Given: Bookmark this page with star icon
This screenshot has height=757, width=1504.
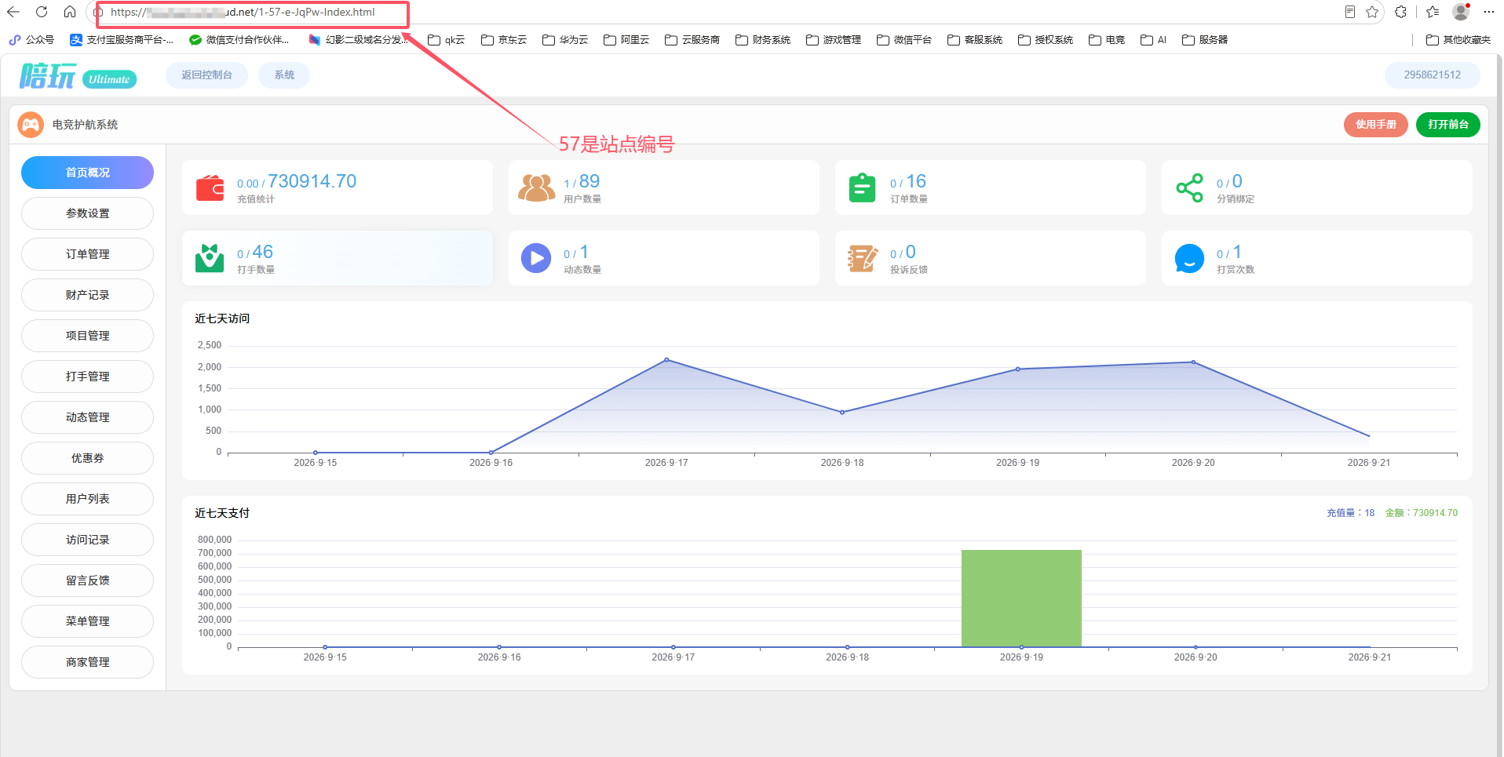Looking at the screenshot, I should pos(1372,12).
